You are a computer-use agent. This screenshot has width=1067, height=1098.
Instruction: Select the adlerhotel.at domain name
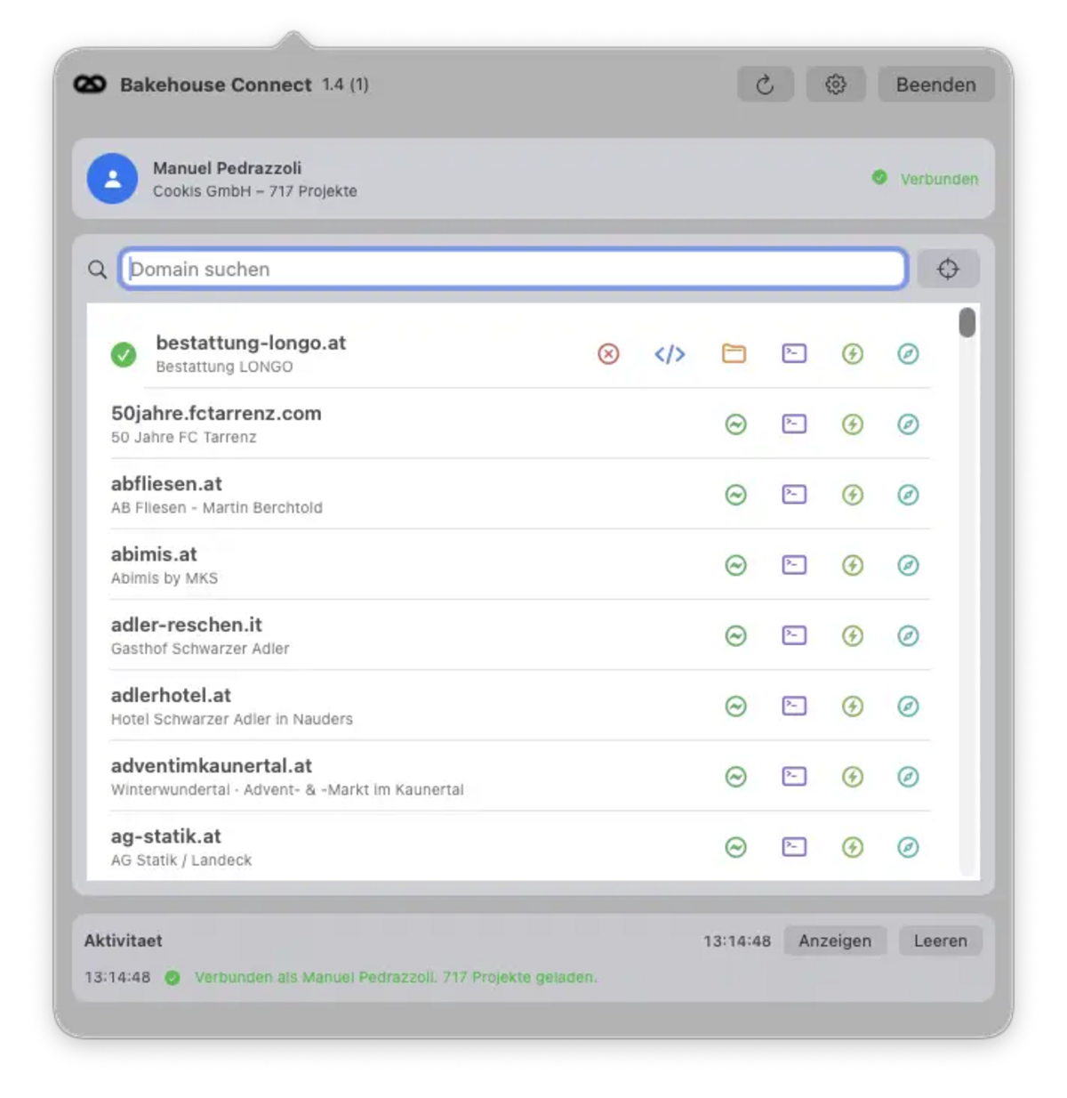tap(171, 695)
